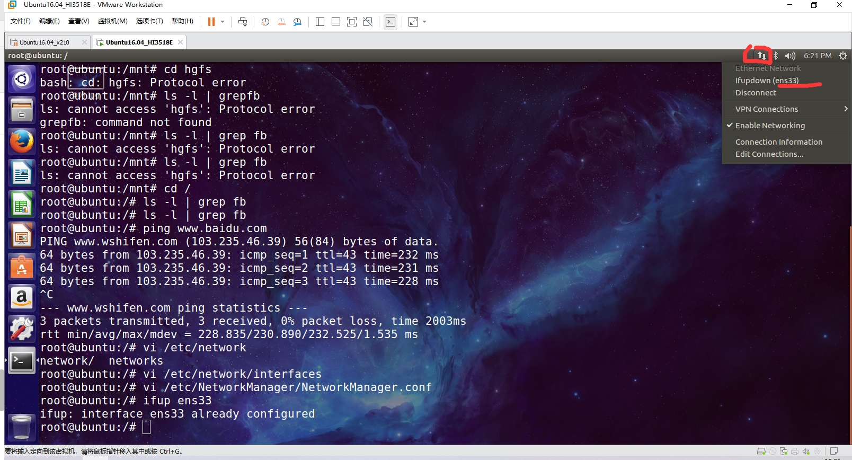Take a snapshot of this virtual machine

pyautogui.click(x=265, y=22)
